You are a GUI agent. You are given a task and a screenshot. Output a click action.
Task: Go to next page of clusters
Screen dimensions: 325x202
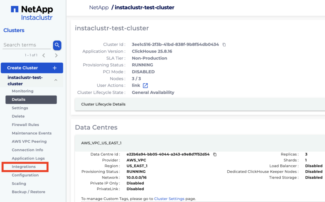(x=56, y=55)
